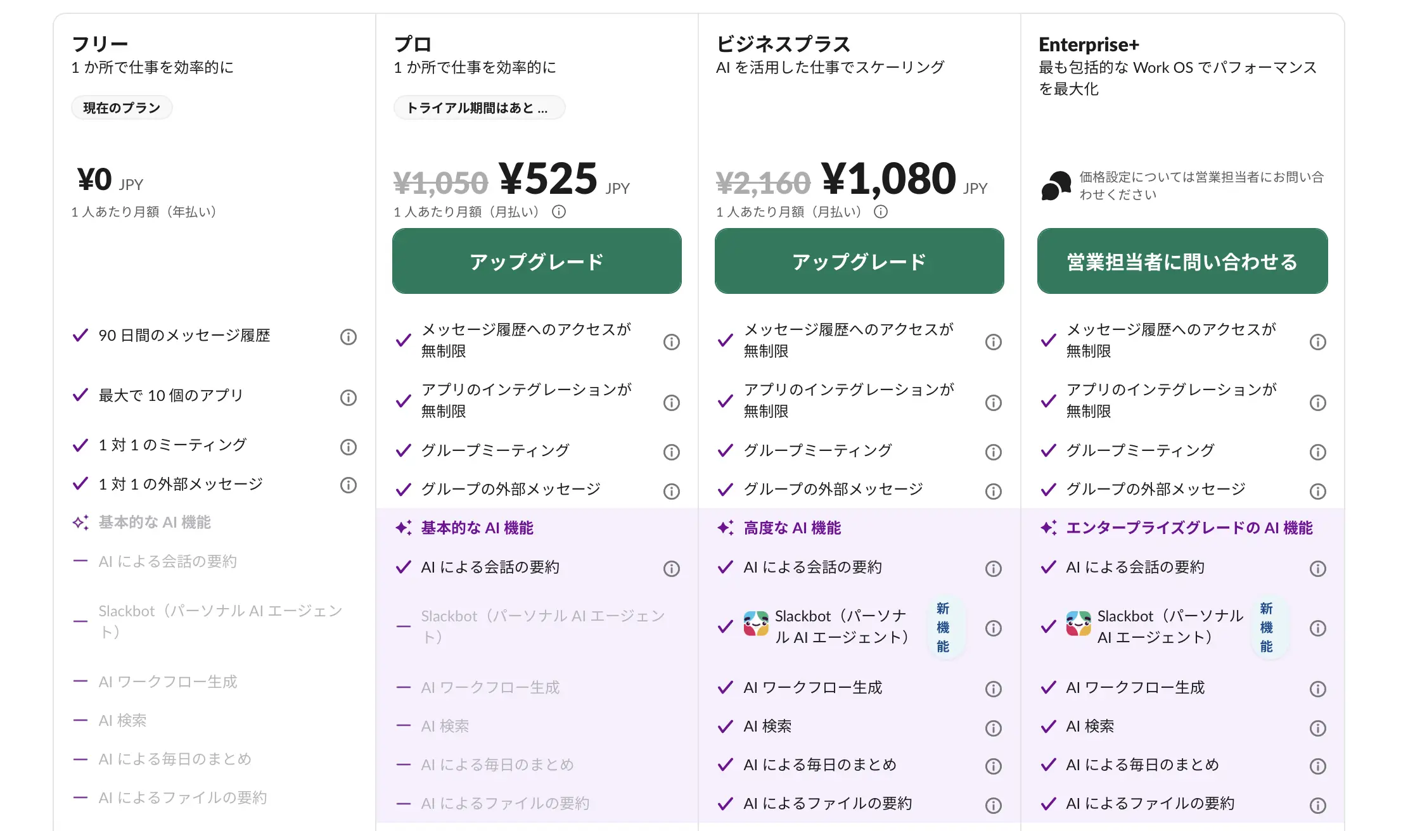Click 営業担当者に問い合わせる button
Image resolution: width=1408 pixels, height=831 pixels.
(1182, 261)
